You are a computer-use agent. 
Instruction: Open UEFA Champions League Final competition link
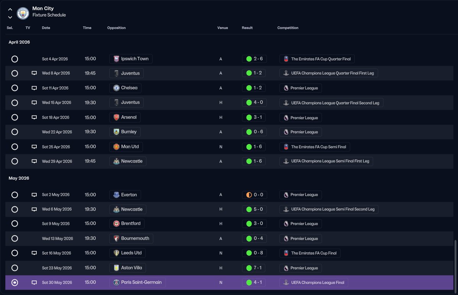coord(314,282)
